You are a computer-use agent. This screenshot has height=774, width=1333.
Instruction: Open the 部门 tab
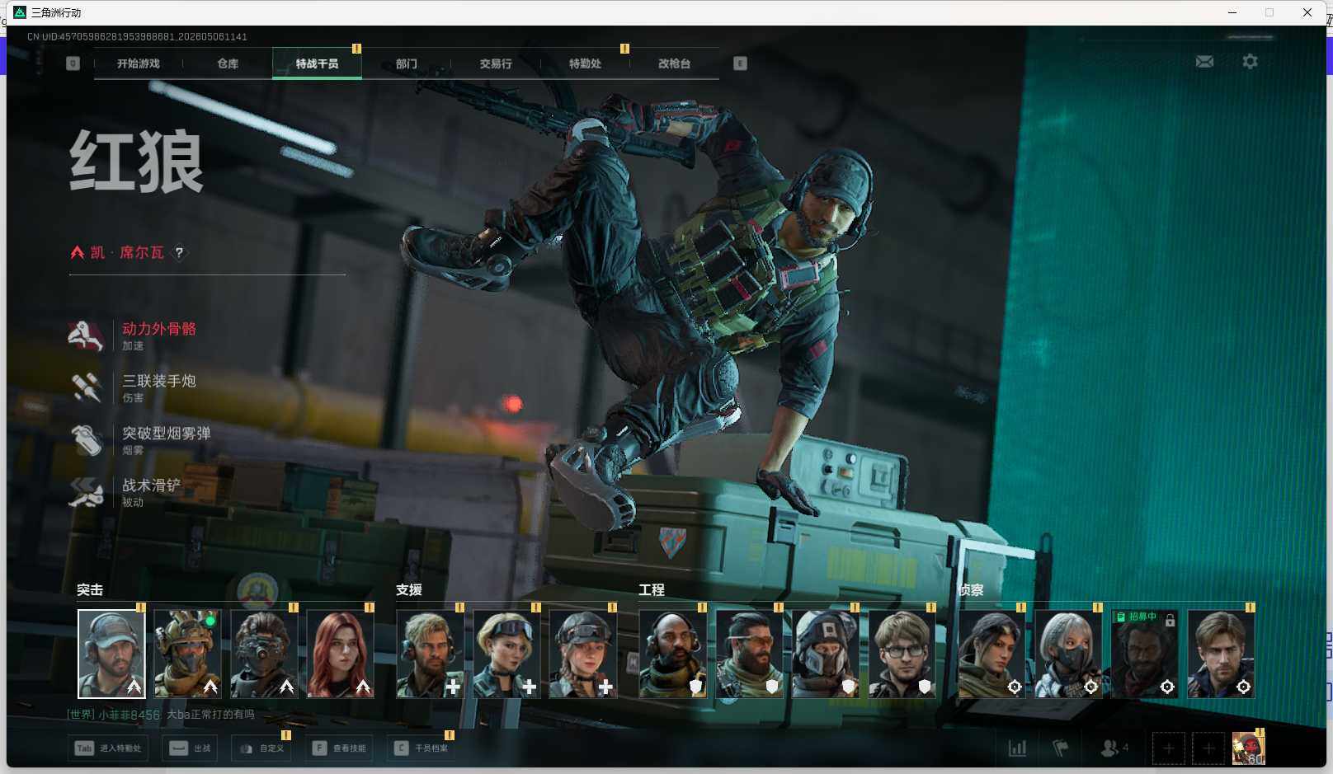pyautogui.click(x=406, y=63)
